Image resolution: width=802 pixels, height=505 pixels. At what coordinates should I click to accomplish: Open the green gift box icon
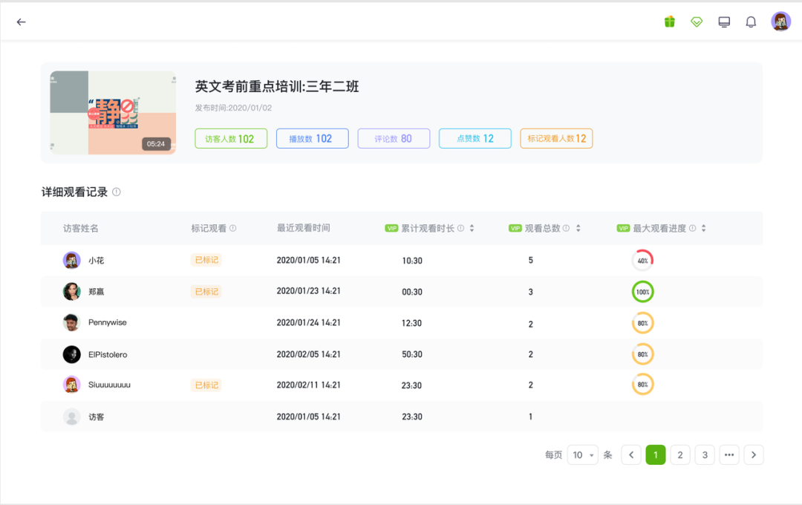[x=669, y=22]
